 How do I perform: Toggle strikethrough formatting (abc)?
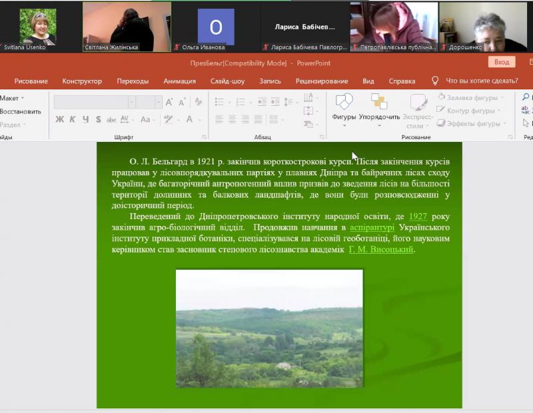tap(111, 119)
